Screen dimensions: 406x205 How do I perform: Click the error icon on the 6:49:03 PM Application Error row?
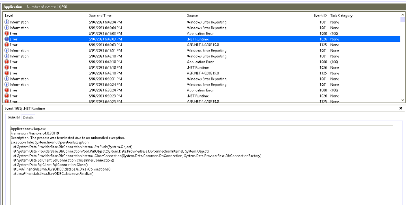pyautogui.click(x=6, y=33)
